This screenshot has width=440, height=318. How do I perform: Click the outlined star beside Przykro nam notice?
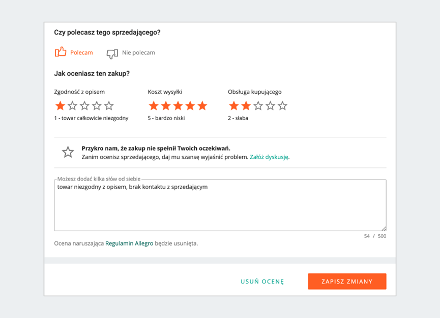68,152
